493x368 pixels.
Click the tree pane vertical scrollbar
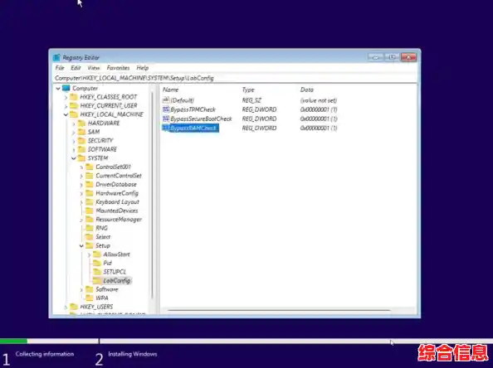point(153,195)
